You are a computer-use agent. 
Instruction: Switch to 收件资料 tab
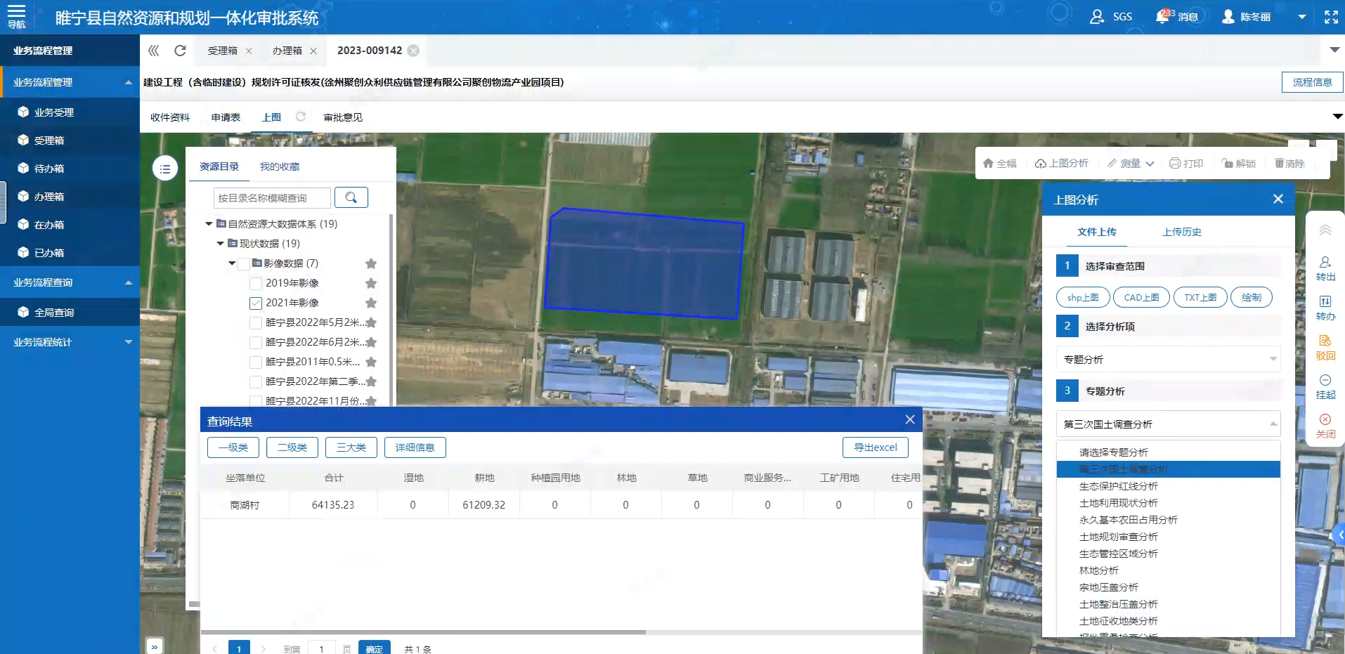click(x=170, y=117)
